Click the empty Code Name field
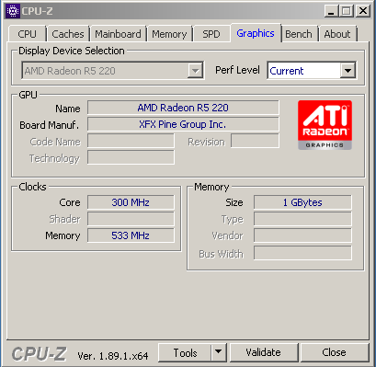 (131, 141)
